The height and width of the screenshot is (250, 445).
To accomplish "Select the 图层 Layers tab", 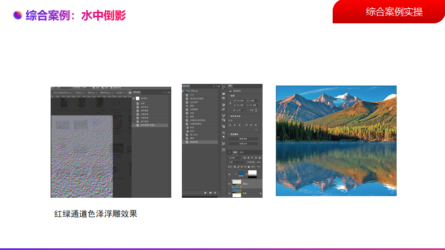I will [x=235, y=152].
